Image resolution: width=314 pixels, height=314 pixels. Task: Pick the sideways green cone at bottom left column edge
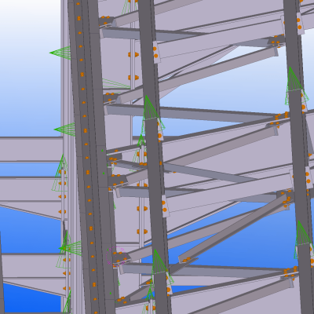click(x=70, y=248)
